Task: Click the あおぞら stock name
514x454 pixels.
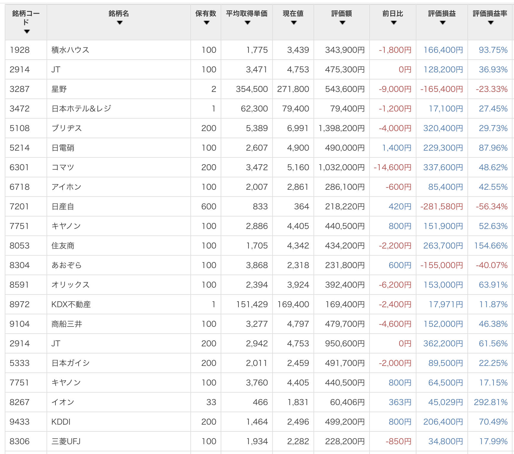Action: [x=66, y=265]
